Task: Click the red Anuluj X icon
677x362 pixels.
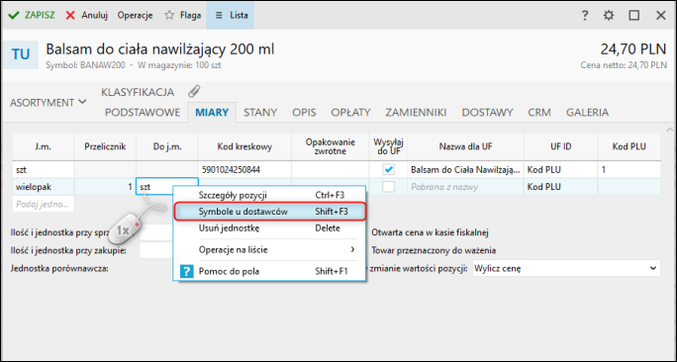Action: [70, 16]
